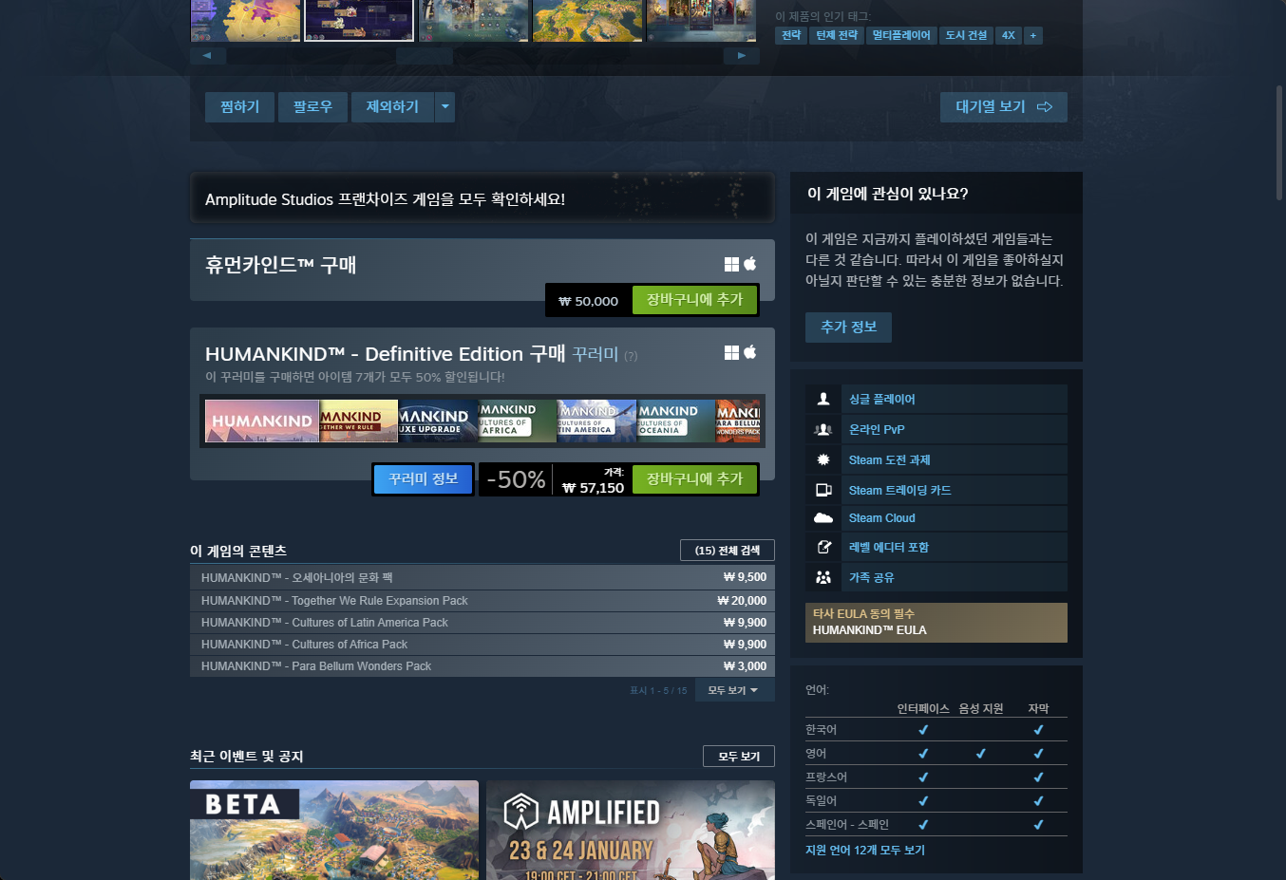This screenshot has width=1286, height=880.
Task: Open HUMANKIND EULA notice
Action: pos(936,623)
